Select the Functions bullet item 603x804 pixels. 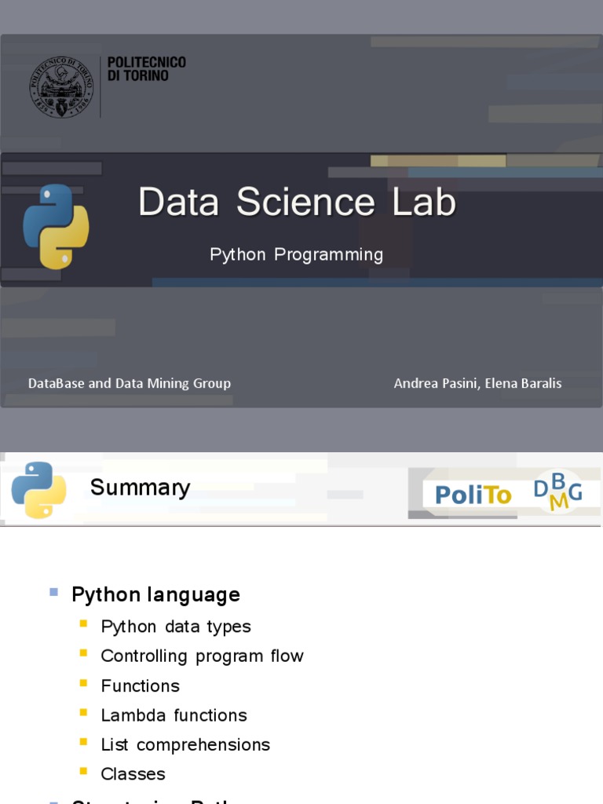140,685
